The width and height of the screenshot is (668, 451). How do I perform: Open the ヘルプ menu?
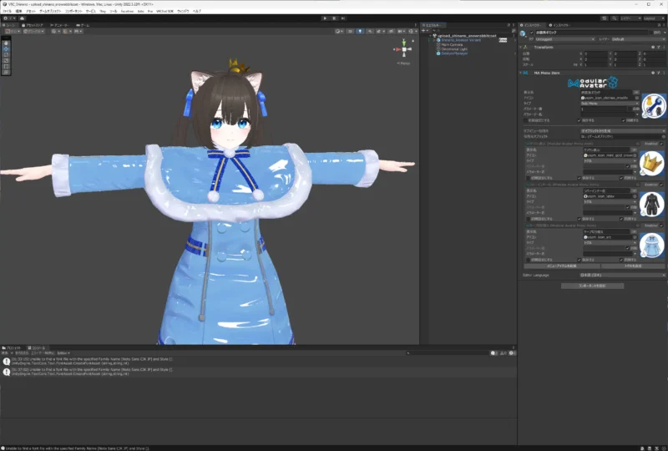[197, 11]
